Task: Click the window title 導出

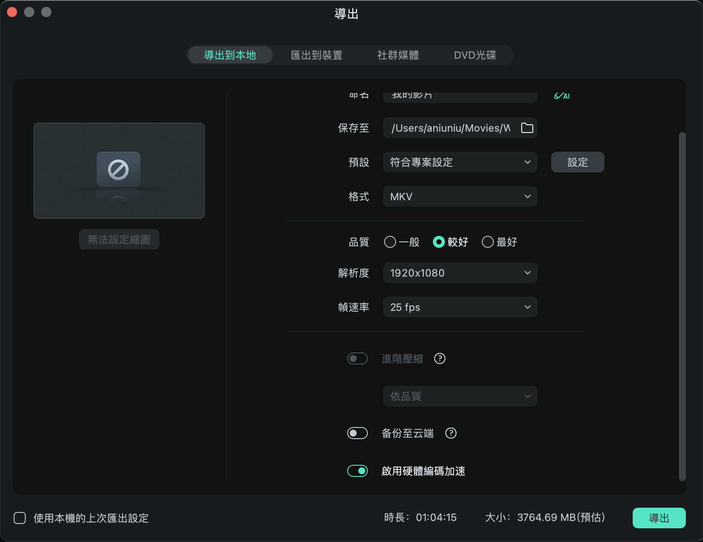Action: point(346,14)
